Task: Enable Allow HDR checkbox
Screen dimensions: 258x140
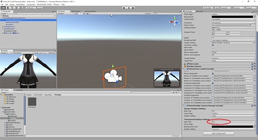Action: pyautogui.click(x=213, y=47)
